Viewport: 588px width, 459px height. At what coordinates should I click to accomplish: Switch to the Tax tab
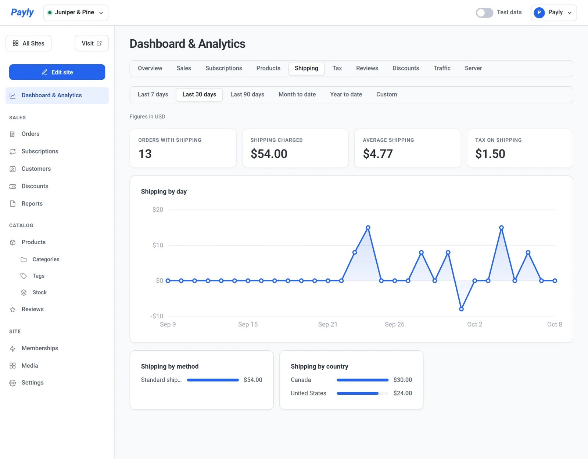coord(337,68)
